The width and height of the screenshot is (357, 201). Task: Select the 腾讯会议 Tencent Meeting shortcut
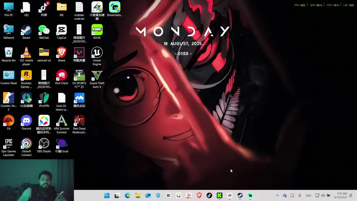pyautogui.click(x=79, y=100)
